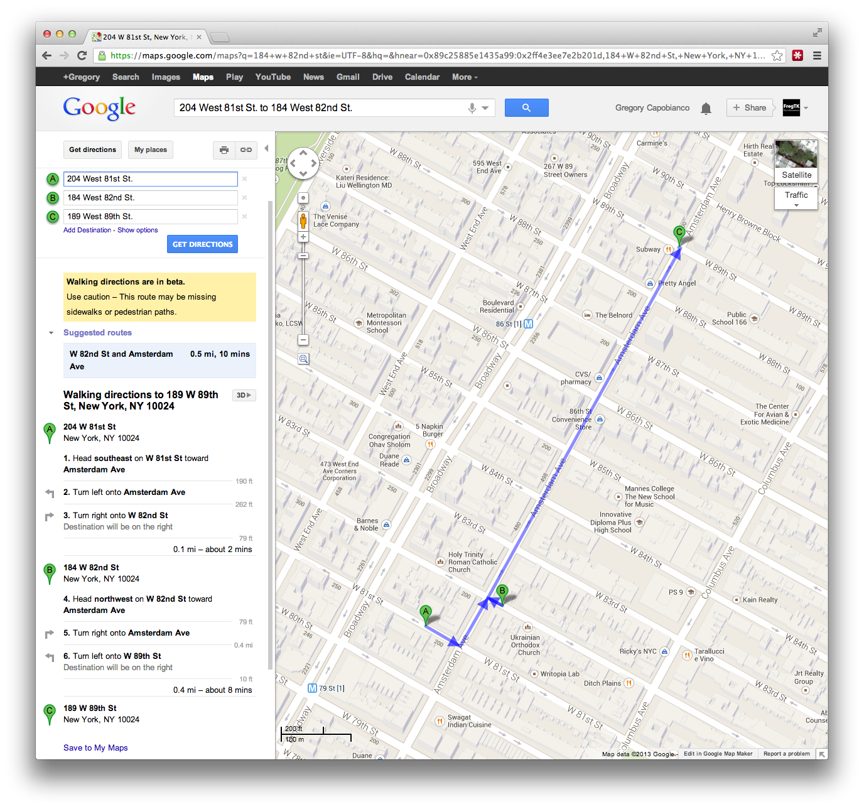Click the 204 West 81st St. input field

151,179
